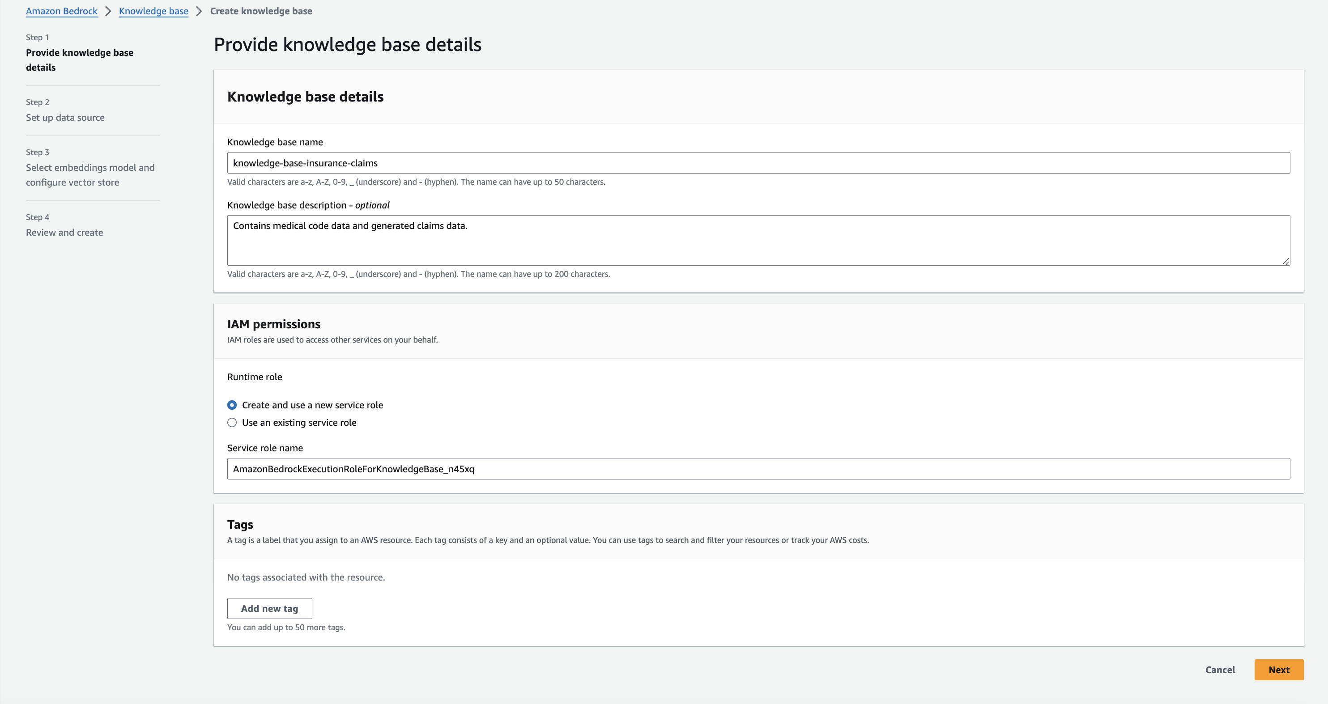Open the Knowledge base breadcrumb link
1328x704 pixels.
(153, 10)
